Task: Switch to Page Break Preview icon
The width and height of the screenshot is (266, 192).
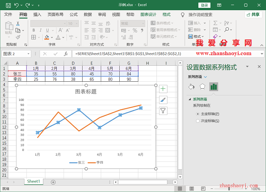Action: (203, 188)
